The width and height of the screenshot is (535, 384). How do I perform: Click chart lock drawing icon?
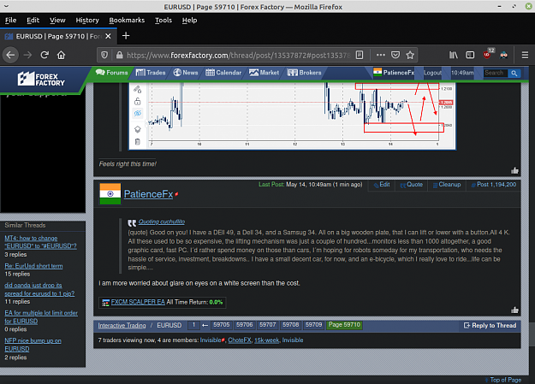[138, 101]
